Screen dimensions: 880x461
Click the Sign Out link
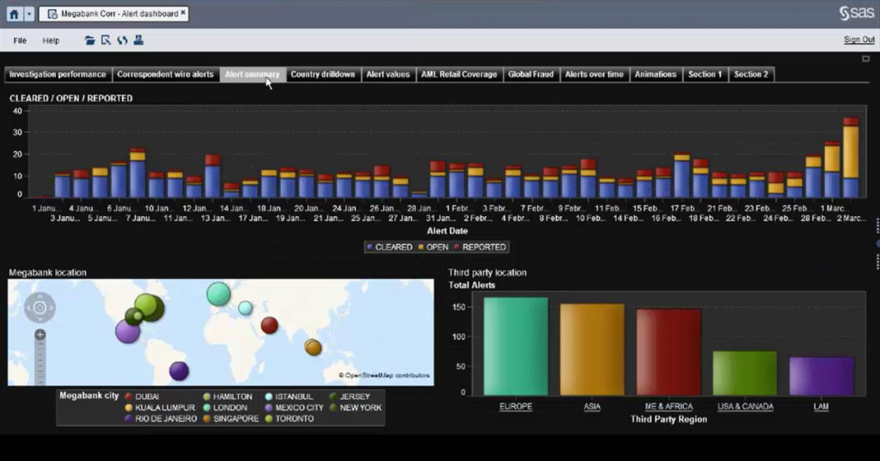coord(859,40)
